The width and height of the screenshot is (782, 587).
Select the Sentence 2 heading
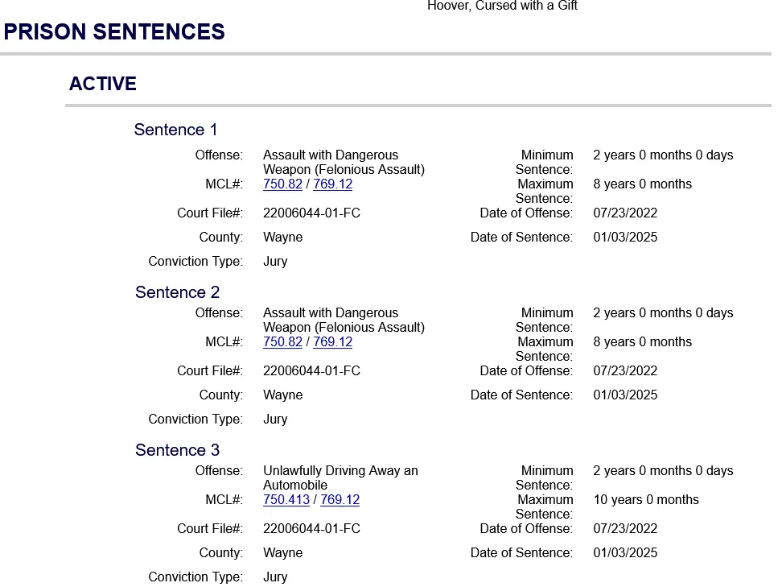[x=177, y=292]
